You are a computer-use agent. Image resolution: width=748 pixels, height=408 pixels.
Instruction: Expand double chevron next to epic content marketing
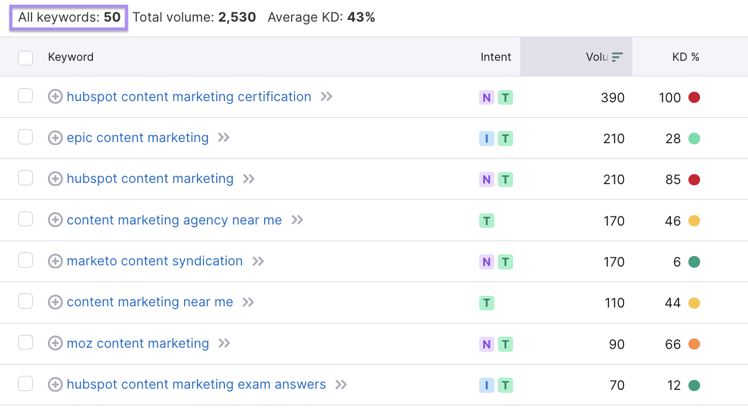click(x=224, y=138)
